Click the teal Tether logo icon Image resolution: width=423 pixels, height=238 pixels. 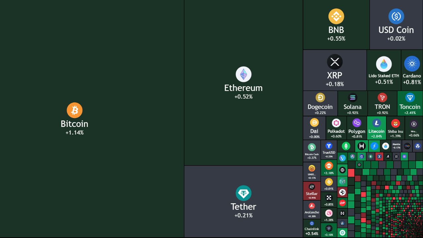coord(244,193)
